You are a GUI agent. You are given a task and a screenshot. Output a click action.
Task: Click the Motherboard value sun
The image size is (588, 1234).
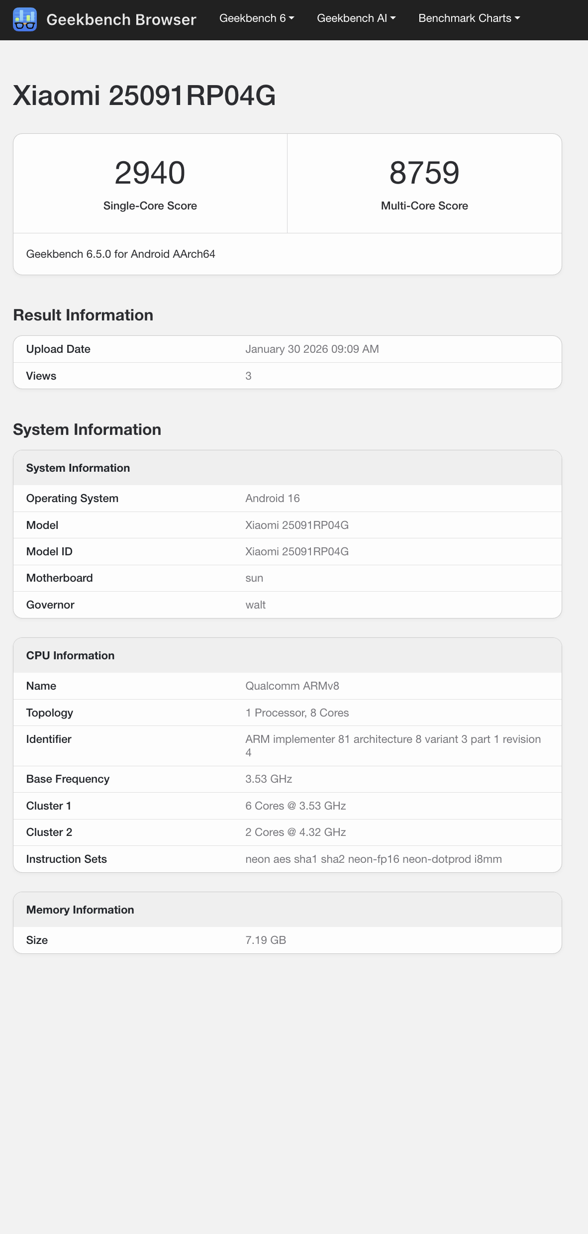click(x=254, y=578)
